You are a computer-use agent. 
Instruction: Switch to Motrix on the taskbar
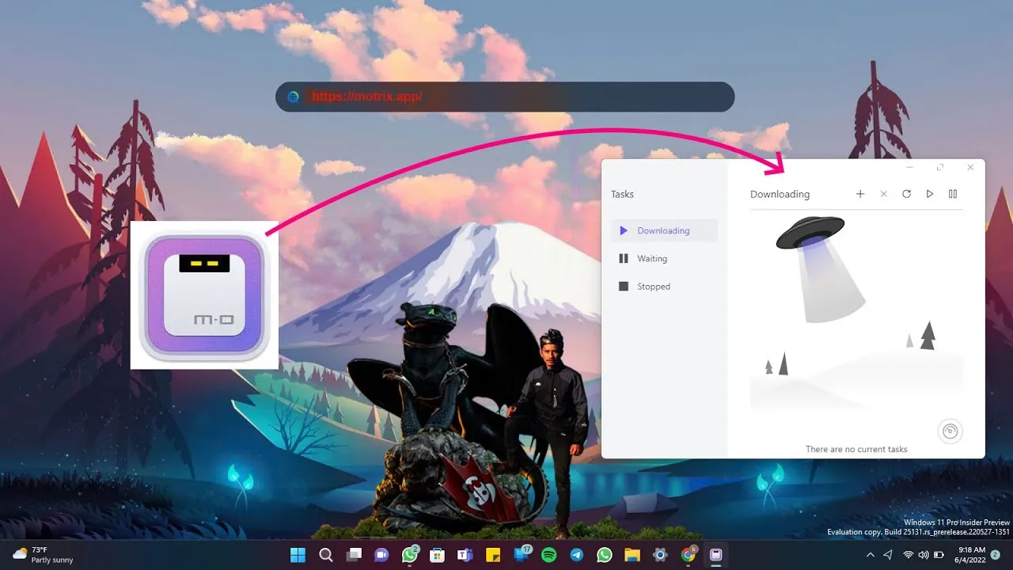click(716, 555)
